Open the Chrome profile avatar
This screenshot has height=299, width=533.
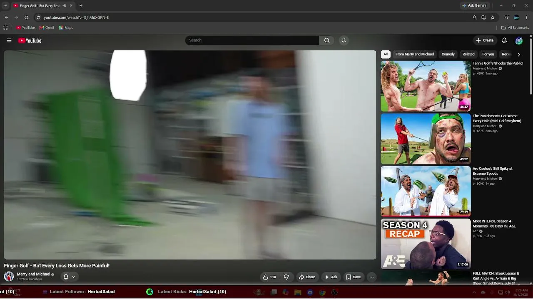517,17
